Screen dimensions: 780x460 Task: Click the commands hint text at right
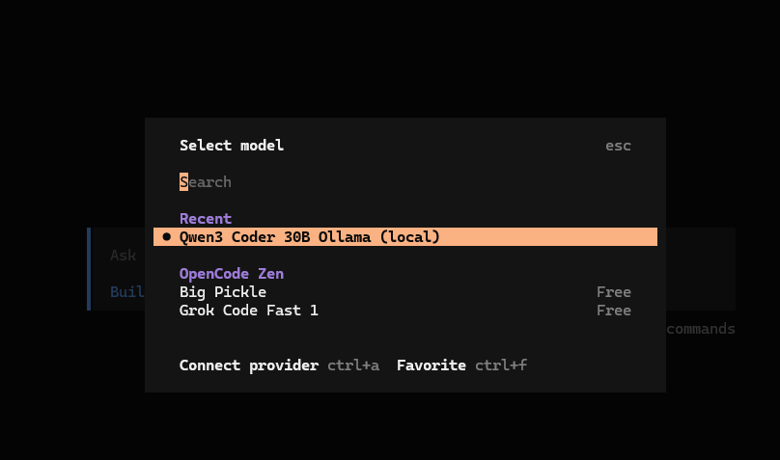click(x=701, y=329)
